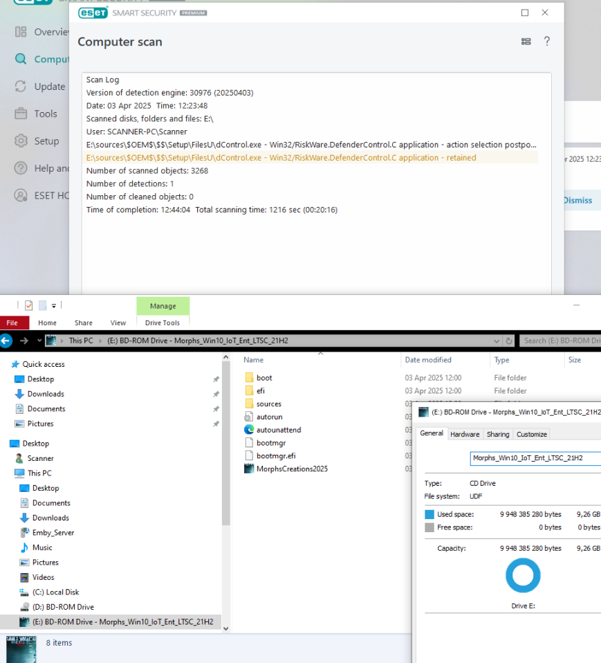Select the Computer scan magnifier icon
Screen dimensions: 601x663
click(x=21, y=60)
